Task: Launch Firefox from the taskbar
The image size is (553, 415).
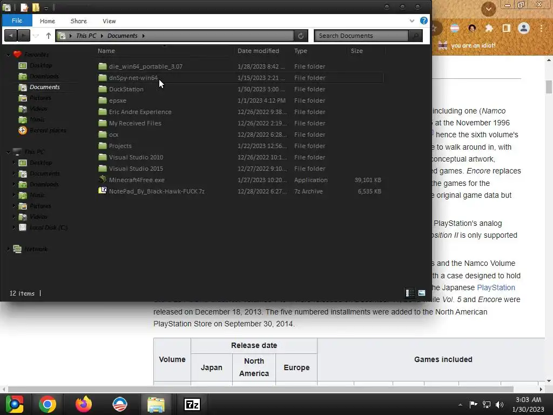Action: [x=84, y=404]
